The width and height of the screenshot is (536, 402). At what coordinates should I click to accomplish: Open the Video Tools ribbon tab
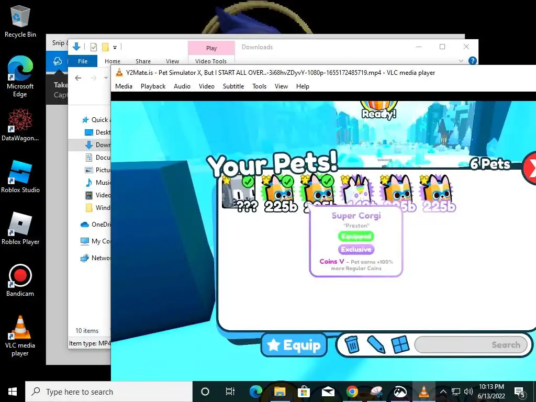click(211, 61)
